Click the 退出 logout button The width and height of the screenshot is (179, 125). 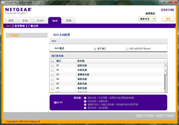[x=168, y=19]
